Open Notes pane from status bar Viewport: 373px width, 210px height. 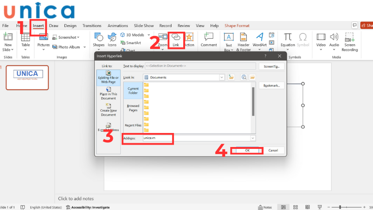click(265, 207)
